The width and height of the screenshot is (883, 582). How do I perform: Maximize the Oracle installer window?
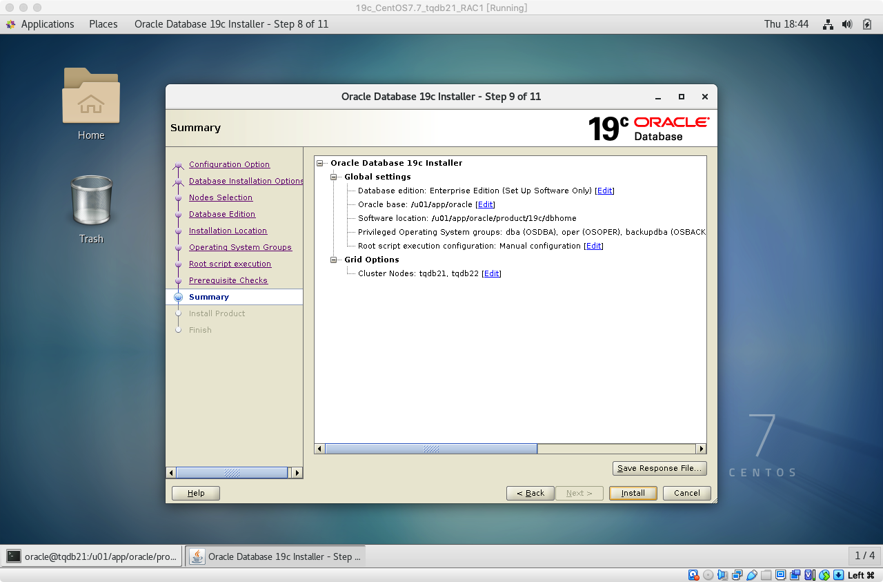click(682, 97)
